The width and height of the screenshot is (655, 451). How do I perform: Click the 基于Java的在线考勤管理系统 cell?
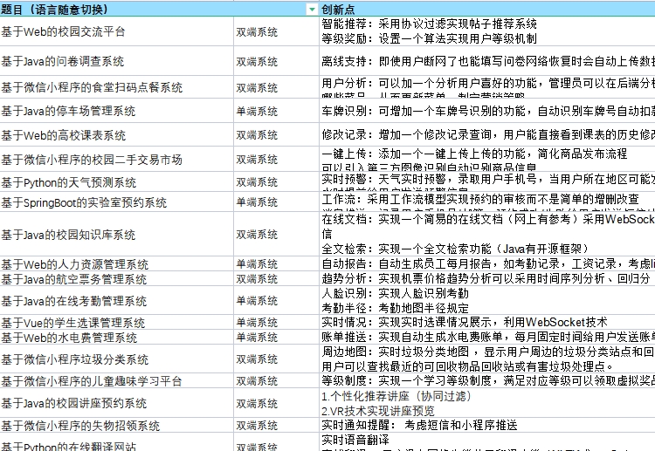[115, 301]
